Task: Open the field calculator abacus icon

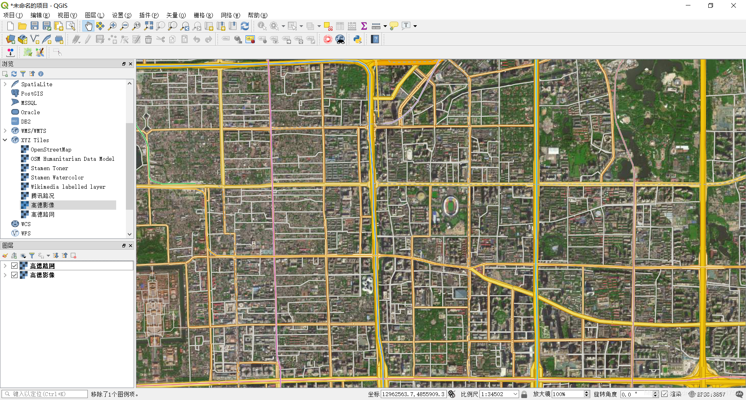Action: click(x=352, y=26)
